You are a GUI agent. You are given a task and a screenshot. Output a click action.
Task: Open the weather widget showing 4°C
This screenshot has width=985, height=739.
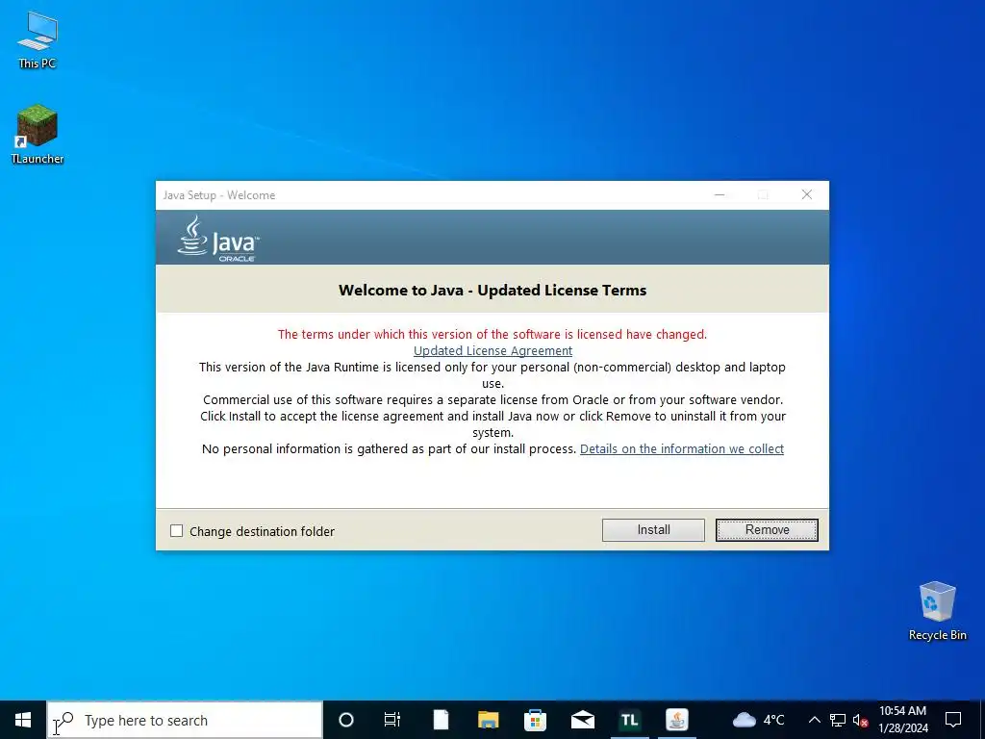click(759, 720)
